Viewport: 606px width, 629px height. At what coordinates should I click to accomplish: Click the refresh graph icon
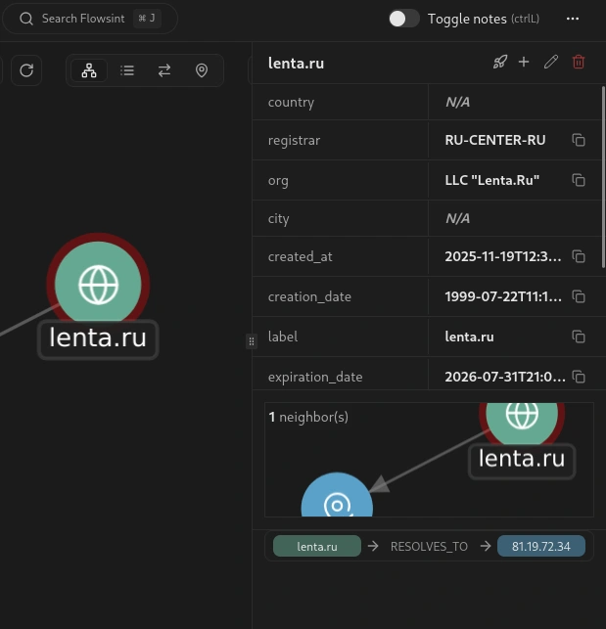click(26, 70)
